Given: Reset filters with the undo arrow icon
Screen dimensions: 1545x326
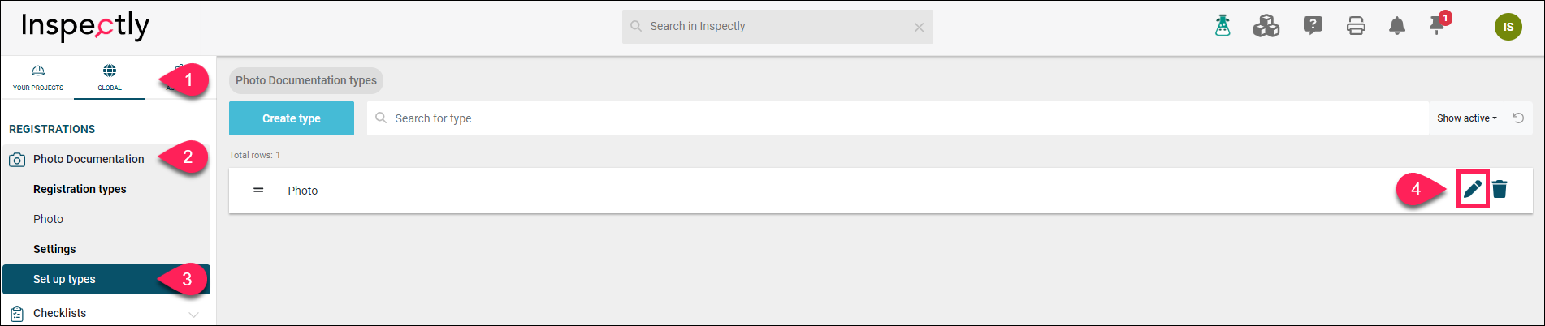Looking at the screenshot, I should point(1518,118).
